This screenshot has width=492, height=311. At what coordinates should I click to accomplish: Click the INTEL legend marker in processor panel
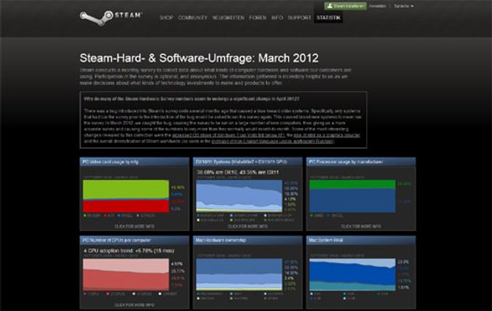pyautogui.click(x=329, y=216)
